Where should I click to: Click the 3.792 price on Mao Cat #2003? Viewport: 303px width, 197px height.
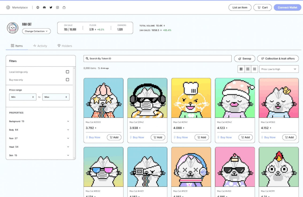(90, 128)
